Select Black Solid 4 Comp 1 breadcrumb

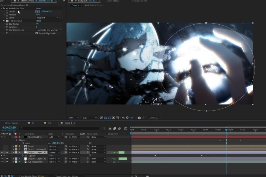click(x=94, y=6)
